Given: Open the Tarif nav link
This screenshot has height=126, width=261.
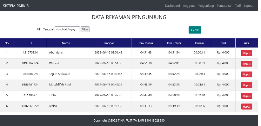Looking at the screenshot, I should click(238, 6).
